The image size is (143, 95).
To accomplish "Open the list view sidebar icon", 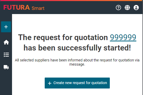I will pyautogui.click(x=6, y=55).
